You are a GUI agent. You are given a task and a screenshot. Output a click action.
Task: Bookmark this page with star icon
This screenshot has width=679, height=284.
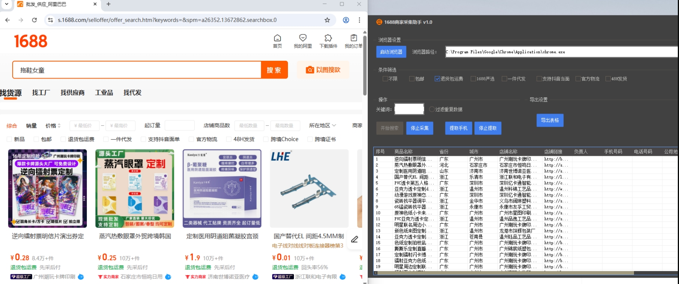(327, 20)
